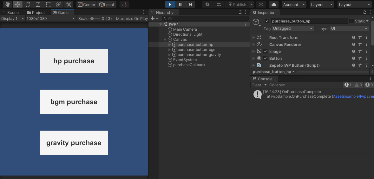Select the Move tool
This screenshot has width=374, height=179.
(18, 4)
